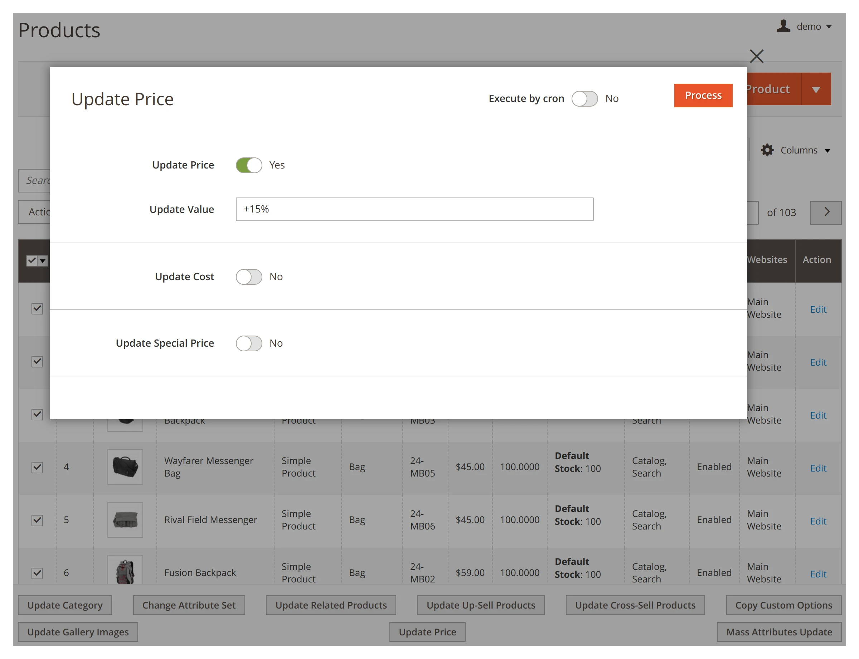Image resolution: width=859 pixels, height=659 pixels.
Task: Open the Wayfarer Messenger Bag thumbnail
Action: point(125,467)
